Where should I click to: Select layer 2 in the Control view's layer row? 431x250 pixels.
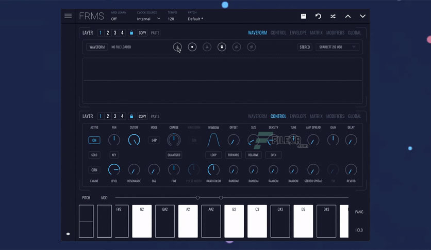108,116
